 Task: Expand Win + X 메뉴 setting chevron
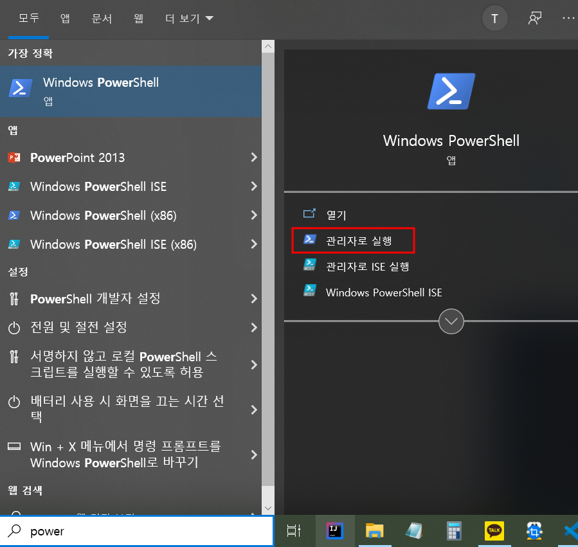pos(253,454)
